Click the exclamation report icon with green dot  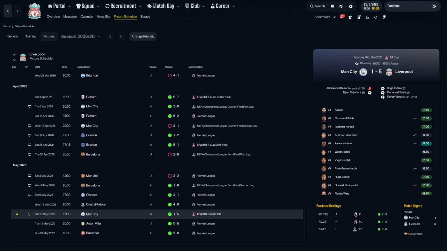pos(359,17)
